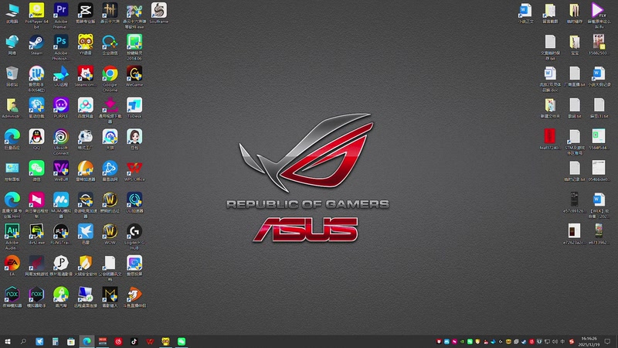Open the 控制面板 (Control Panel) icon

(x=12, y=171)
